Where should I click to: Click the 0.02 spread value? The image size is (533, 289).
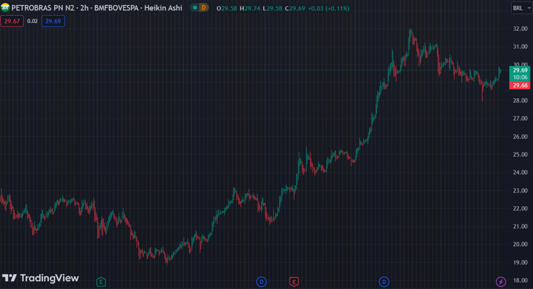point(32,21)
